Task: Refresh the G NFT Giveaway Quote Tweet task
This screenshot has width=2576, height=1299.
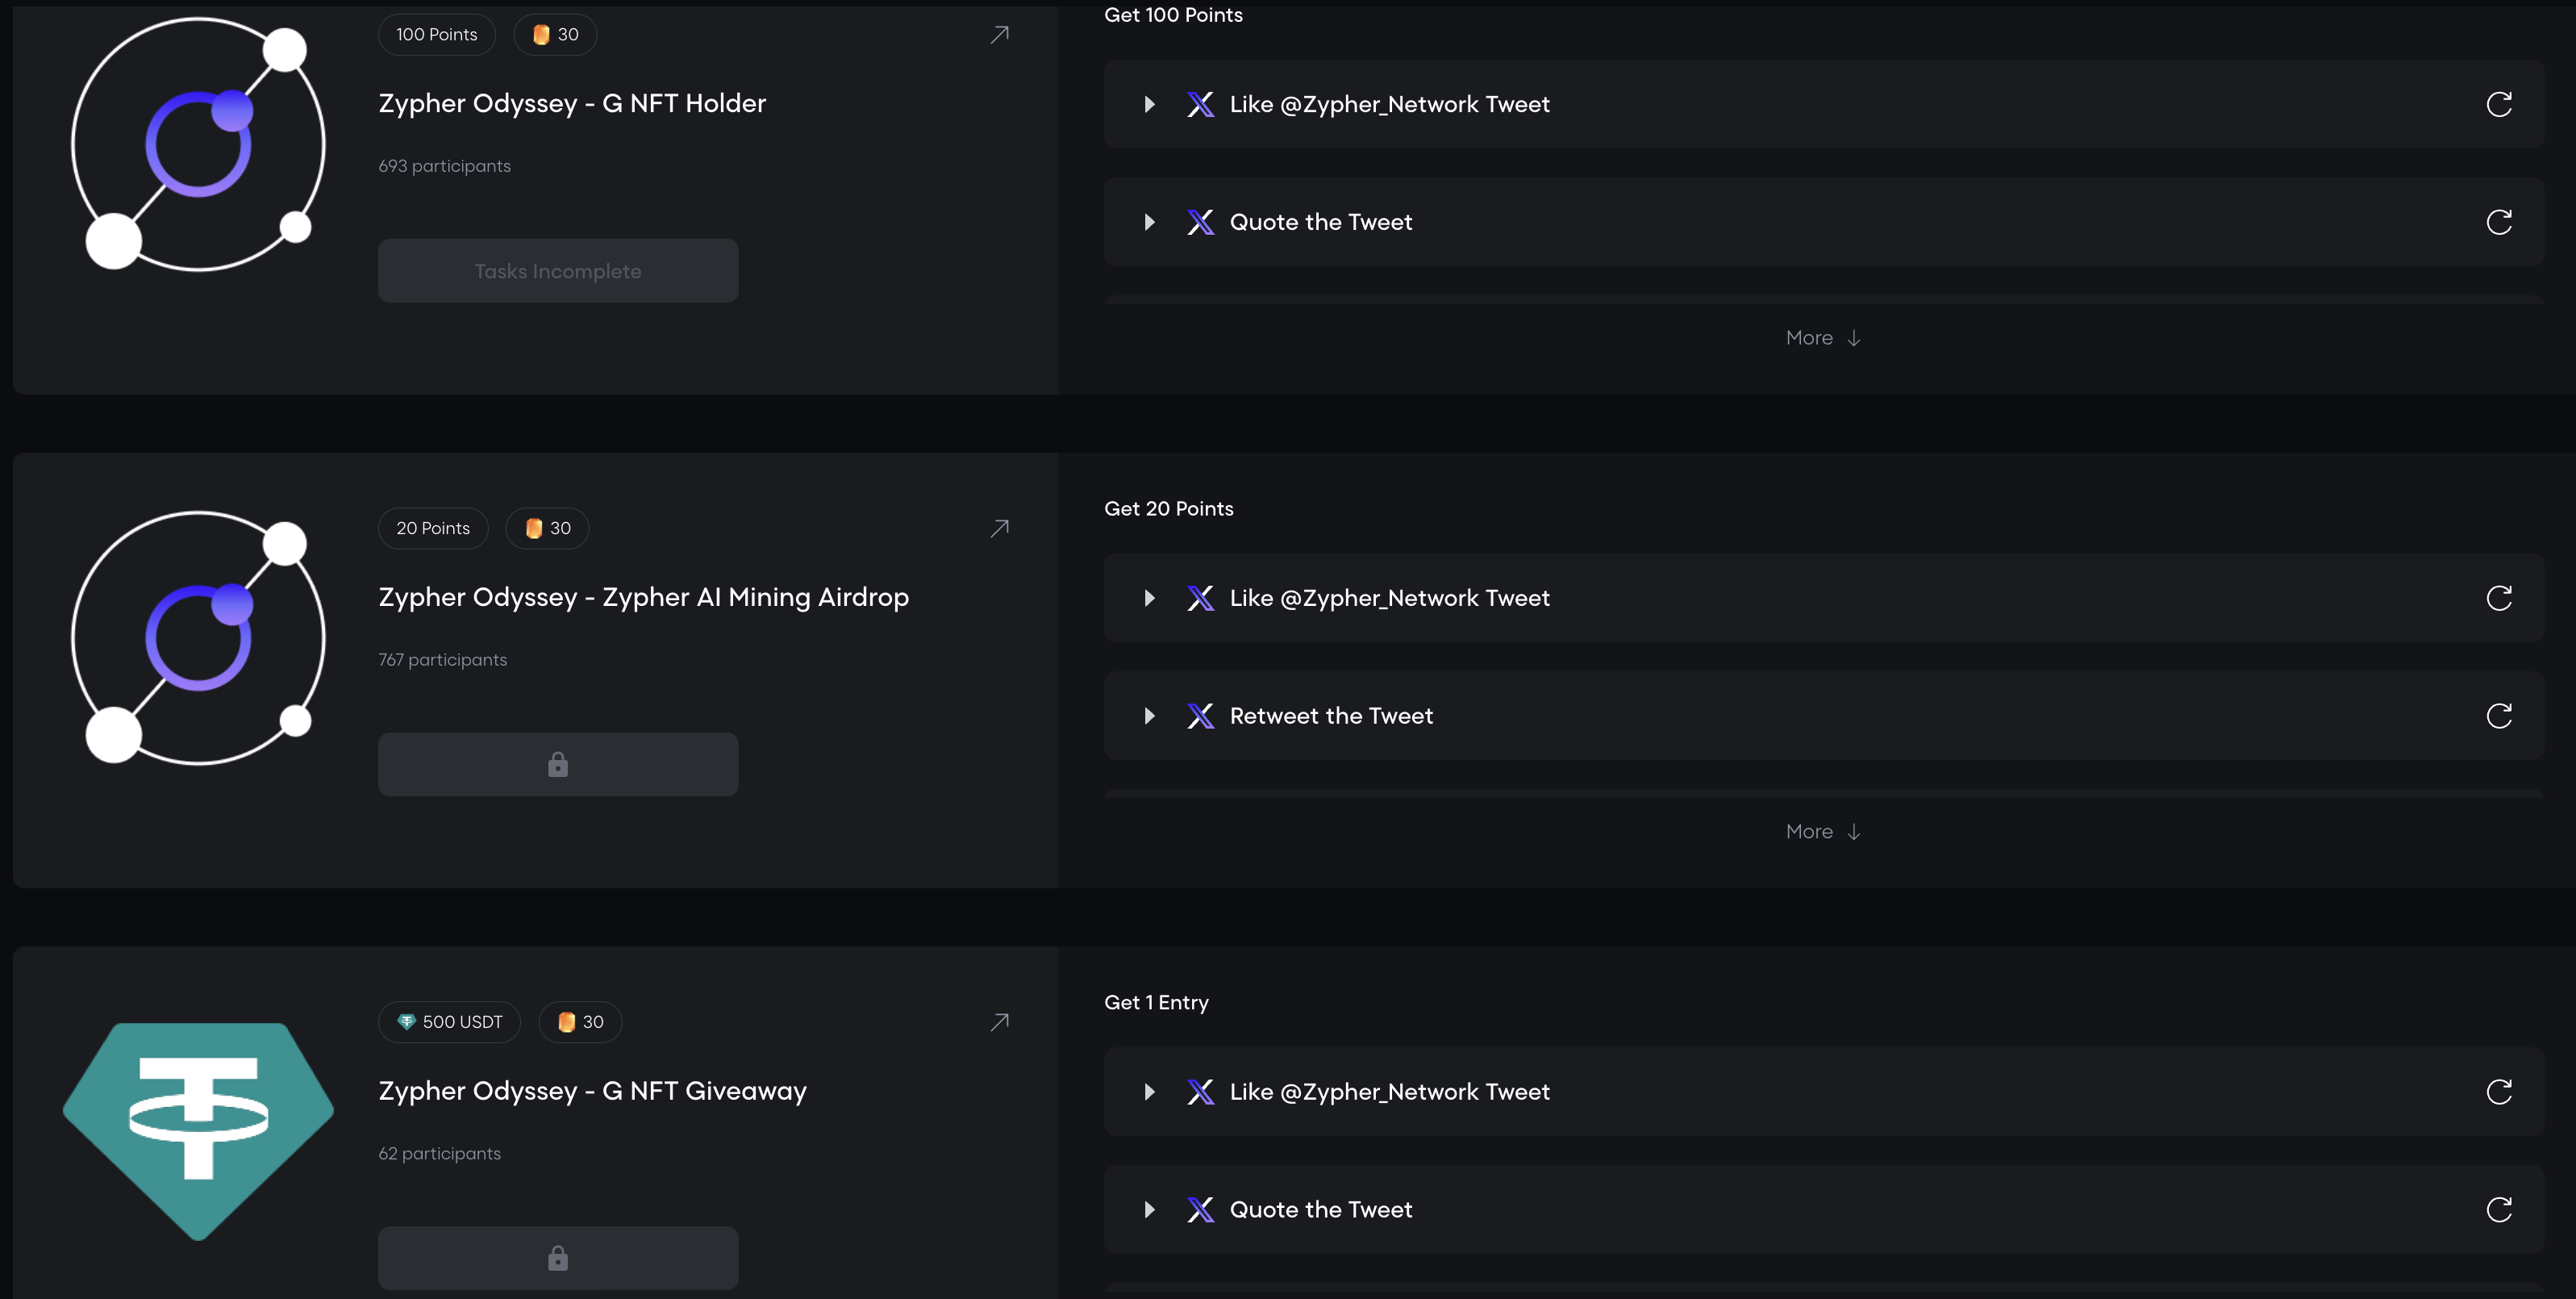Action: 2498,1210
